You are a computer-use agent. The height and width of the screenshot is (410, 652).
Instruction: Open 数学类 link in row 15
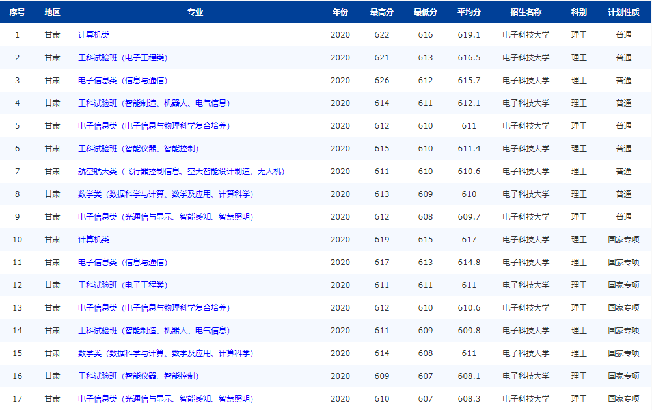click(165, 353)
